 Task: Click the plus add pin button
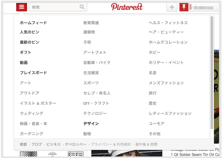pos(172,7)
